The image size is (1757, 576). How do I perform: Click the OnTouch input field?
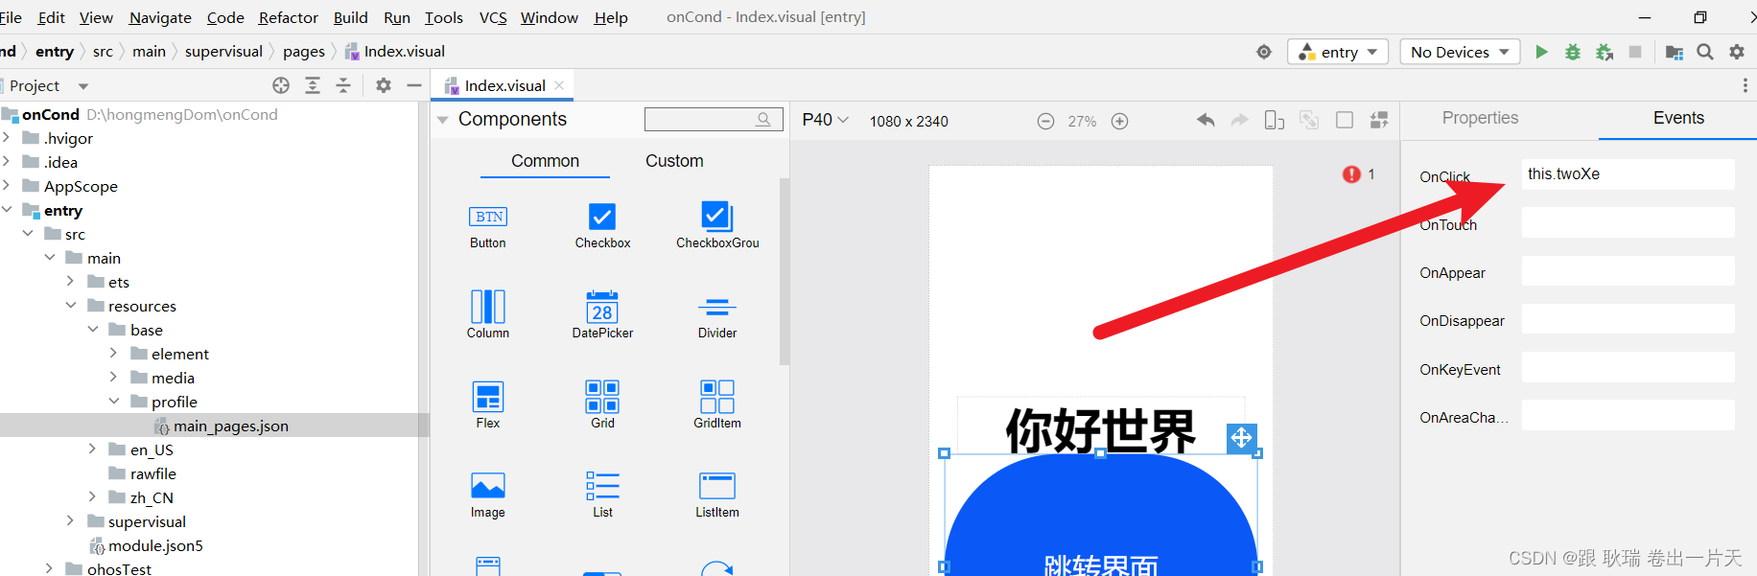(1628, 222)
